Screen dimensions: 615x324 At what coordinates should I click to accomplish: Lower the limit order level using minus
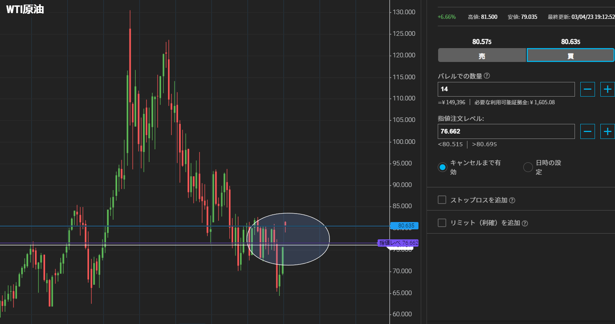point(587,132)
